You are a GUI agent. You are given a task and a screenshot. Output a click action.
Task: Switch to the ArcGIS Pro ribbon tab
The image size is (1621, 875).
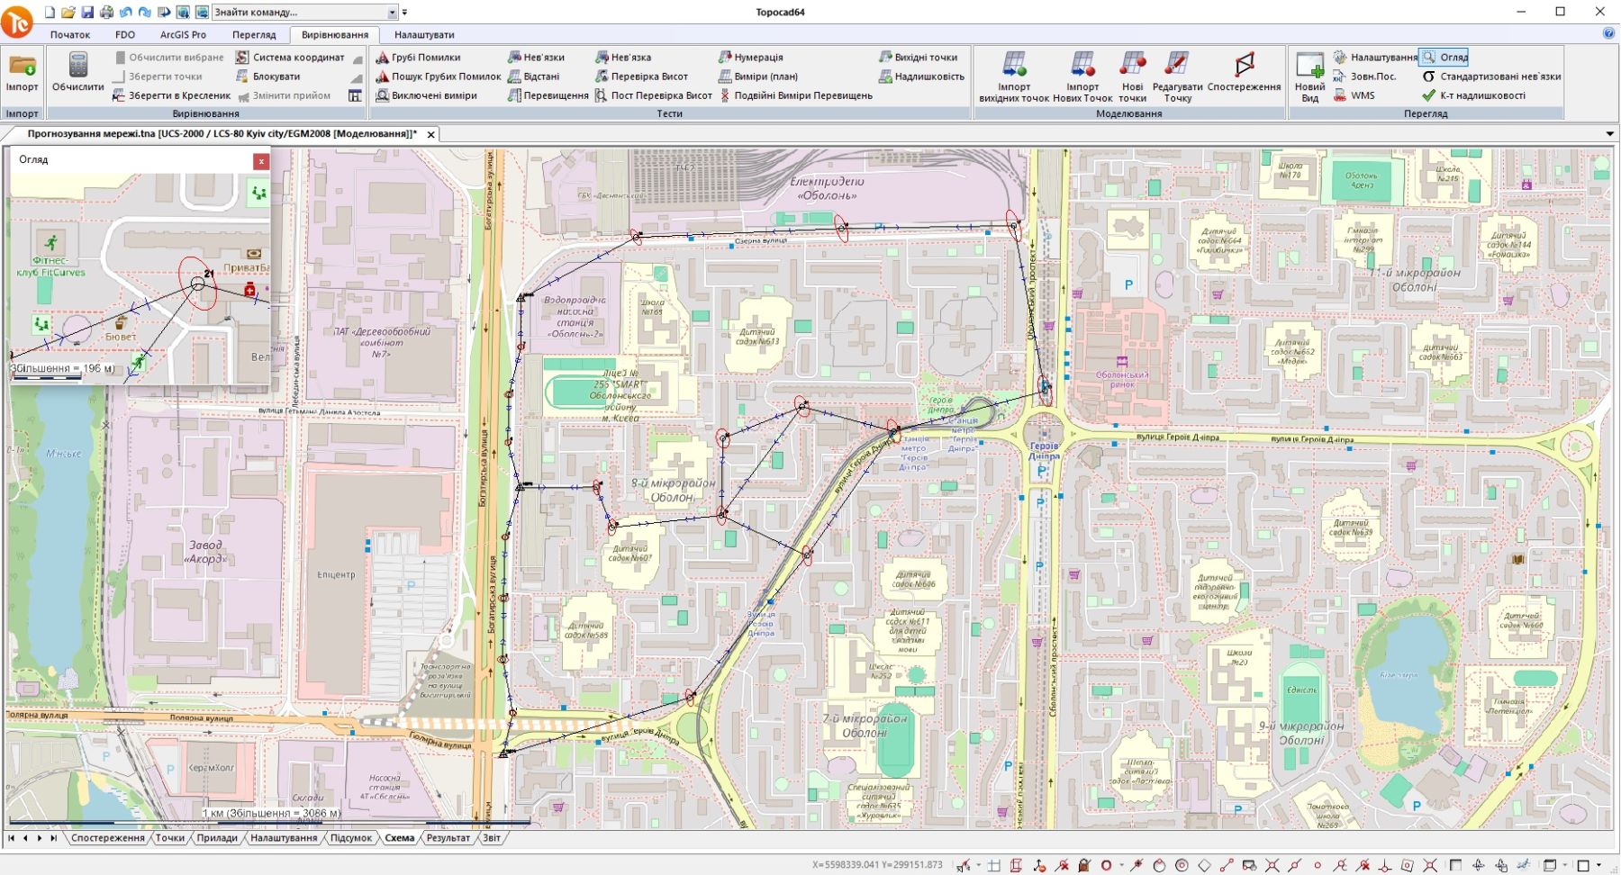pos(183,34)
